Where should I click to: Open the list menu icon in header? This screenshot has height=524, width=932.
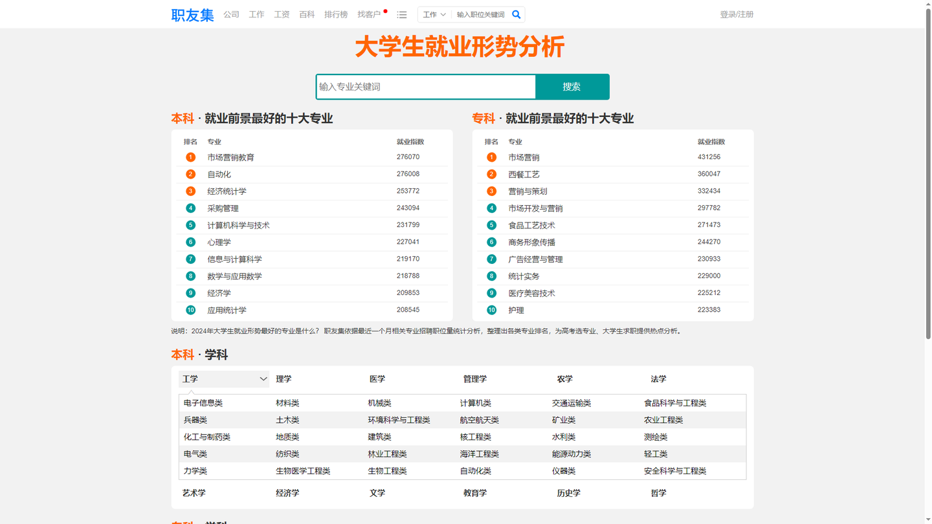(x=402, y=15)
